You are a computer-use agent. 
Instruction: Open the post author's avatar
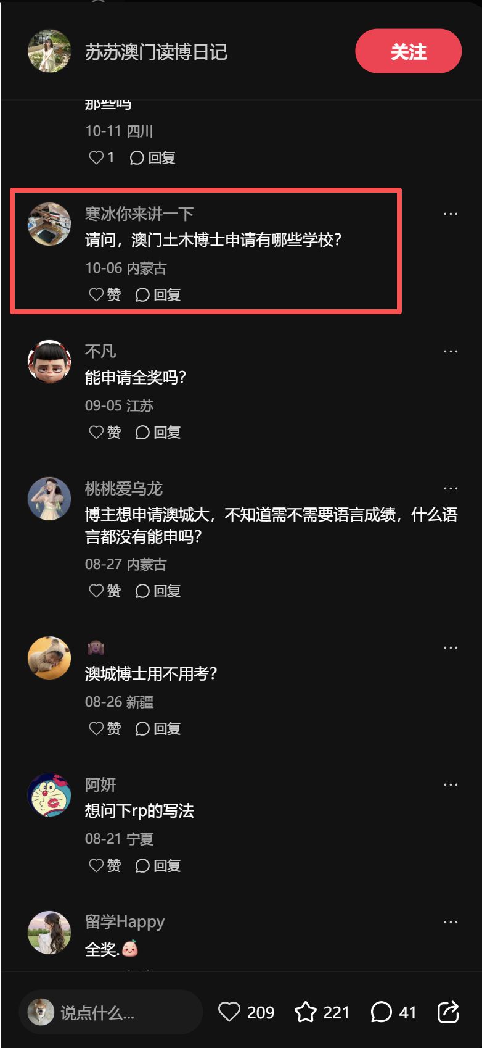pyautogui.click(x=49, y=51)
